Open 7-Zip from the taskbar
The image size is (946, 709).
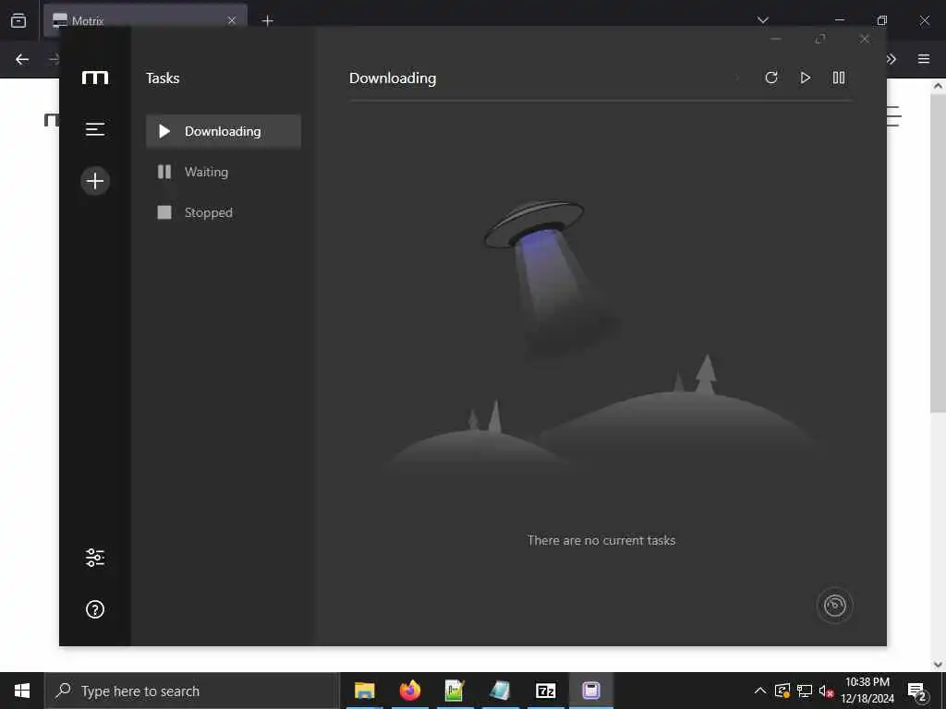(x=545, y=691)
